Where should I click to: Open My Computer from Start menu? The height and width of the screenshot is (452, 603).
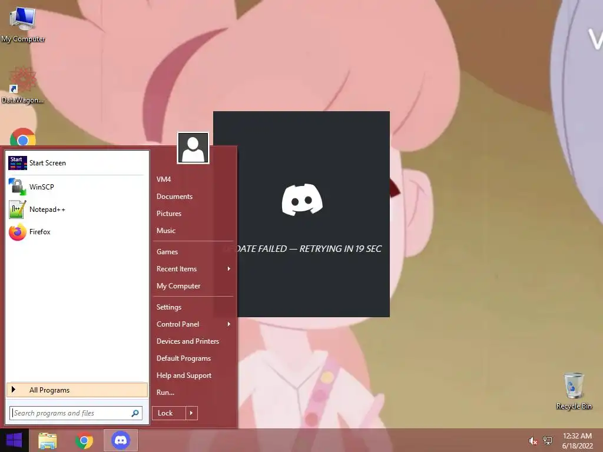tap(178, 286)
